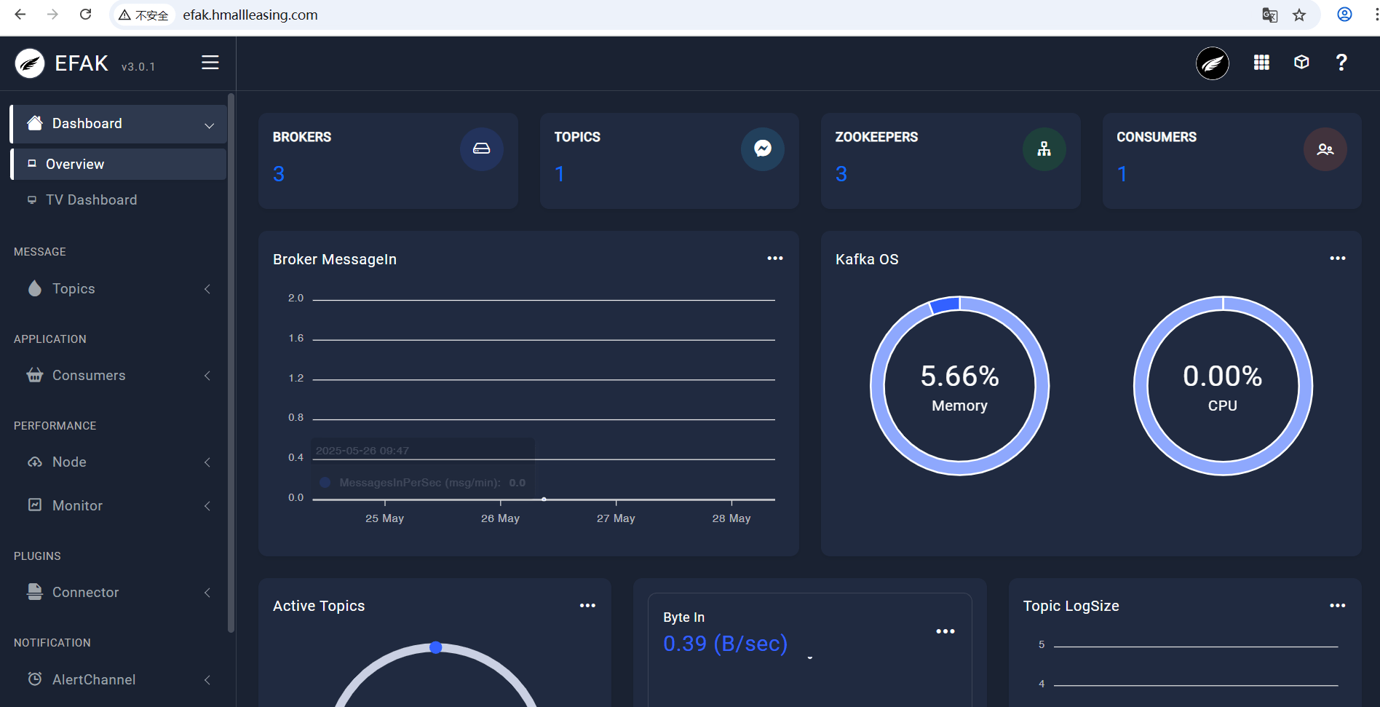Click the feather avatar icon in the header
Viewport: 1380px width, 707px height.
click(1212, 63)
